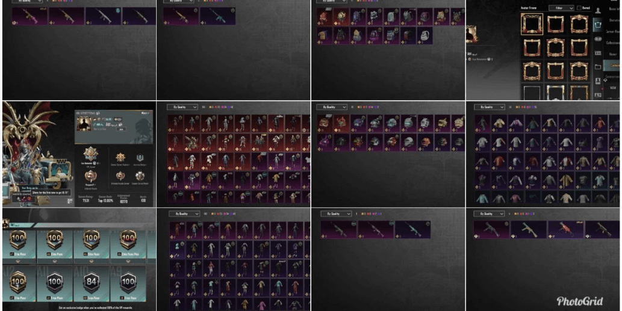The width and height of the screenshot is (622, 311).
Task: Open the Elite Pass Plus level 100 badge
Action: [128, 239]
